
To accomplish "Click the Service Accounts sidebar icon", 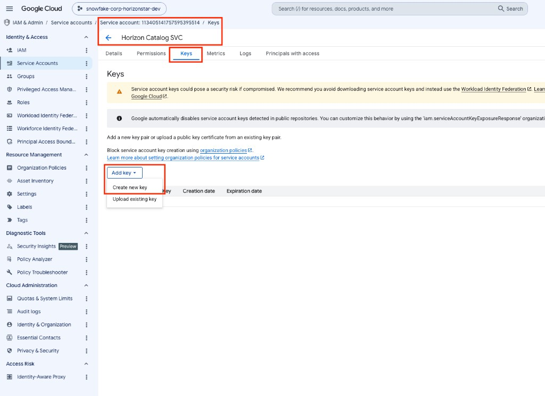I will [10, 63].
